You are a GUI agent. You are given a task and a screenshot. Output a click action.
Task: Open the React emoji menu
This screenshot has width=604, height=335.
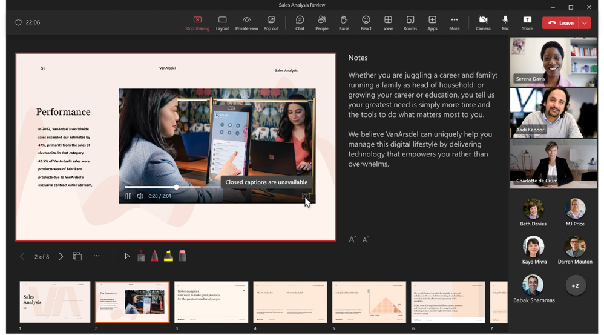click(x=366, y=23)
